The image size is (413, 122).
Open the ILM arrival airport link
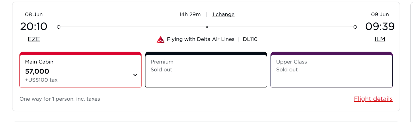pyautogui.click(x=380, y=39)
